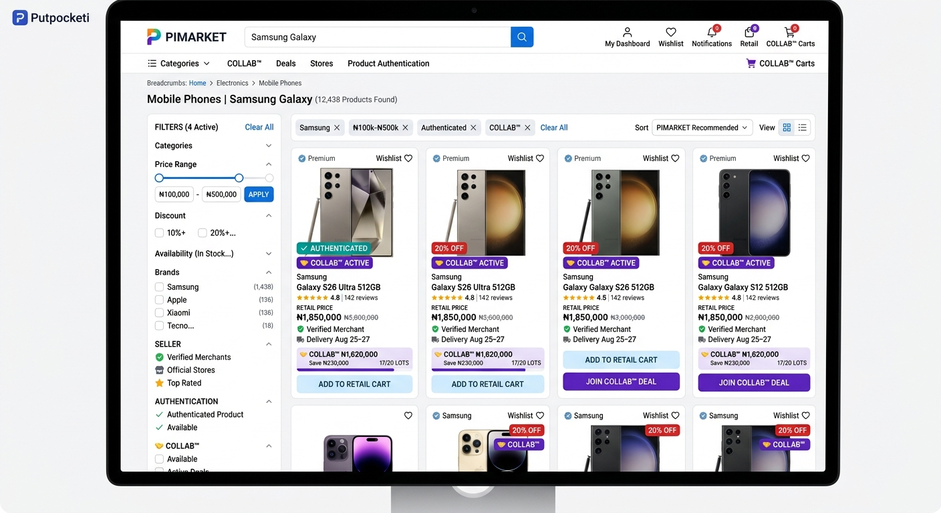The image size is (941, 513).
Task: Collapse the Price Range section
Action: pyautogui.click(x=269, y=164)
